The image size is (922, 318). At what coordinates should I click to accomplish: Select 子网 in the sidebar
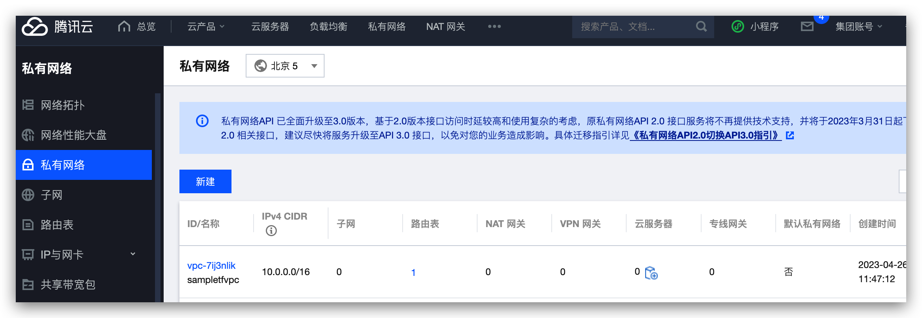click(51, 195)
